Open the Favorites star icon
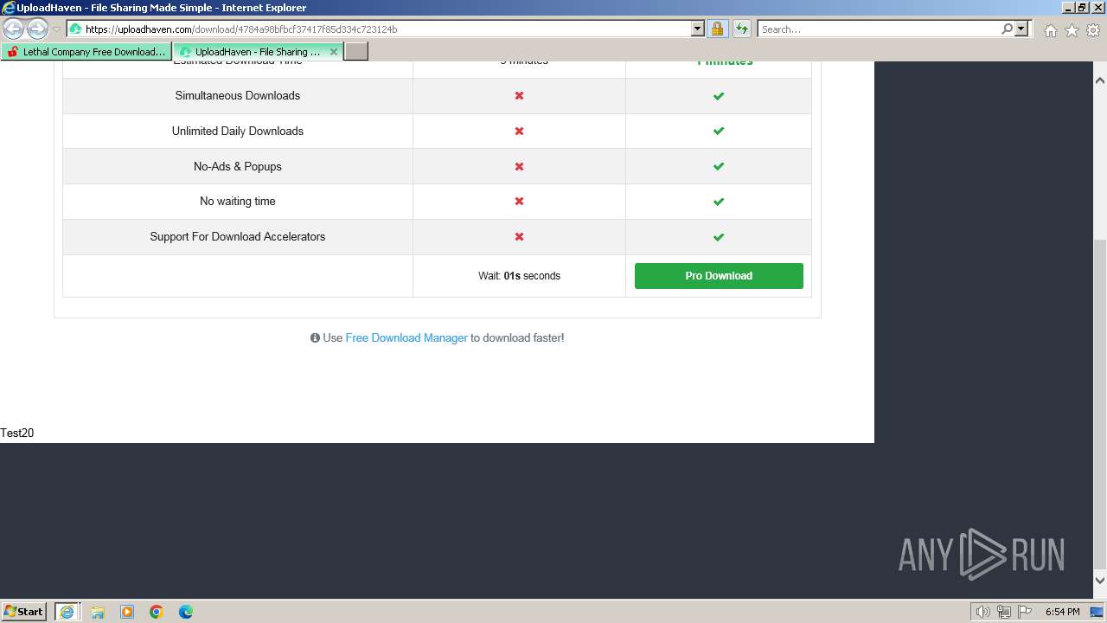This screenshot has width=1107, height=623. point(1072,30)
